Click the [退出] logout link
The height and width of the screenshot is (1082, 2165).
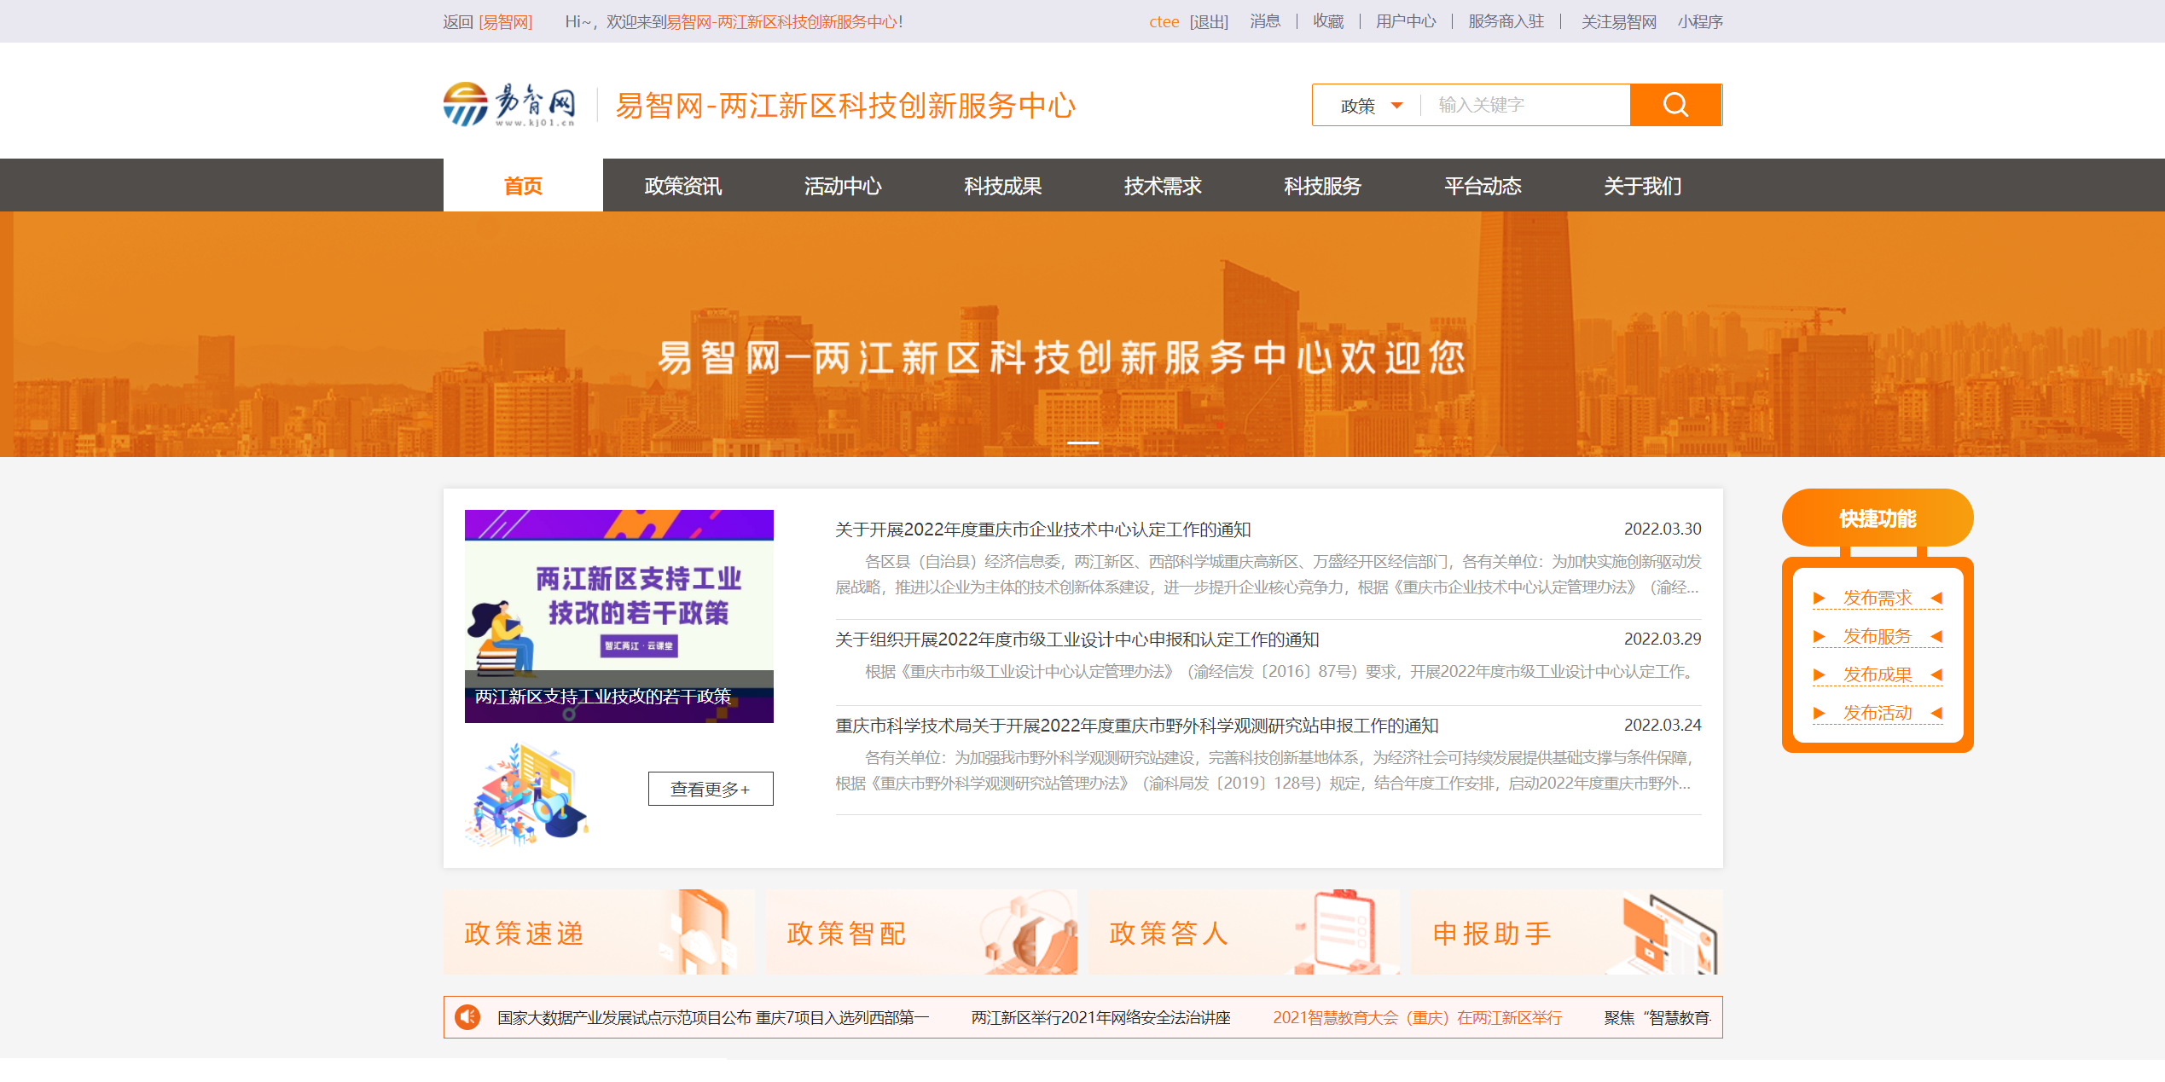point(1209,21)
